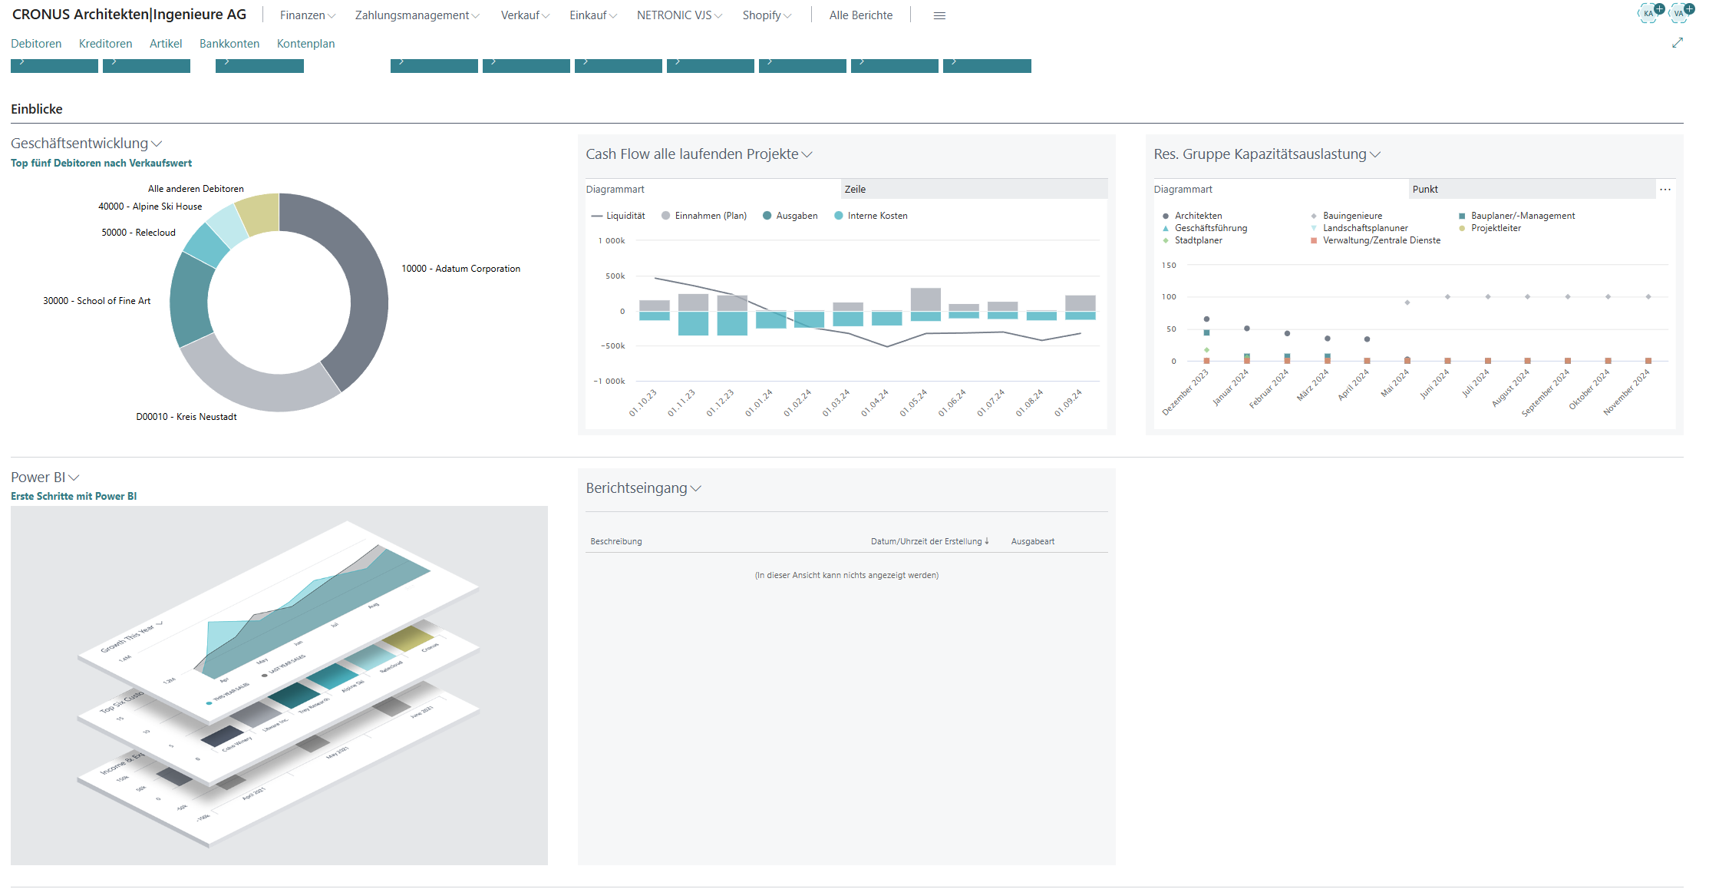
Task: Click the 'In dieser Ansicht kann nichts angezeigt werden' message
Action: pyautogui.click(x=846, y=575)
